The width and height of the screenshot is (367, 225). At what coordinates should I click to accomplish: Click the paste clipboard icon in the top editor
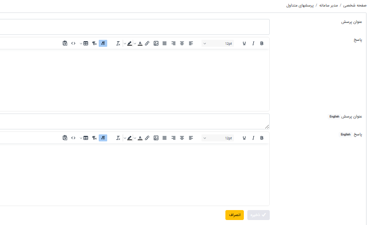(65, 43)
